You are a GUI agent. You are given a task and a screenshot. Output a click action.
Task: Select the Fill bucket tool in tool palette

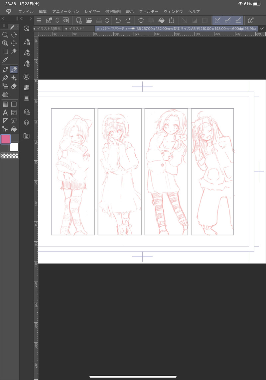[x=14, y=129]
